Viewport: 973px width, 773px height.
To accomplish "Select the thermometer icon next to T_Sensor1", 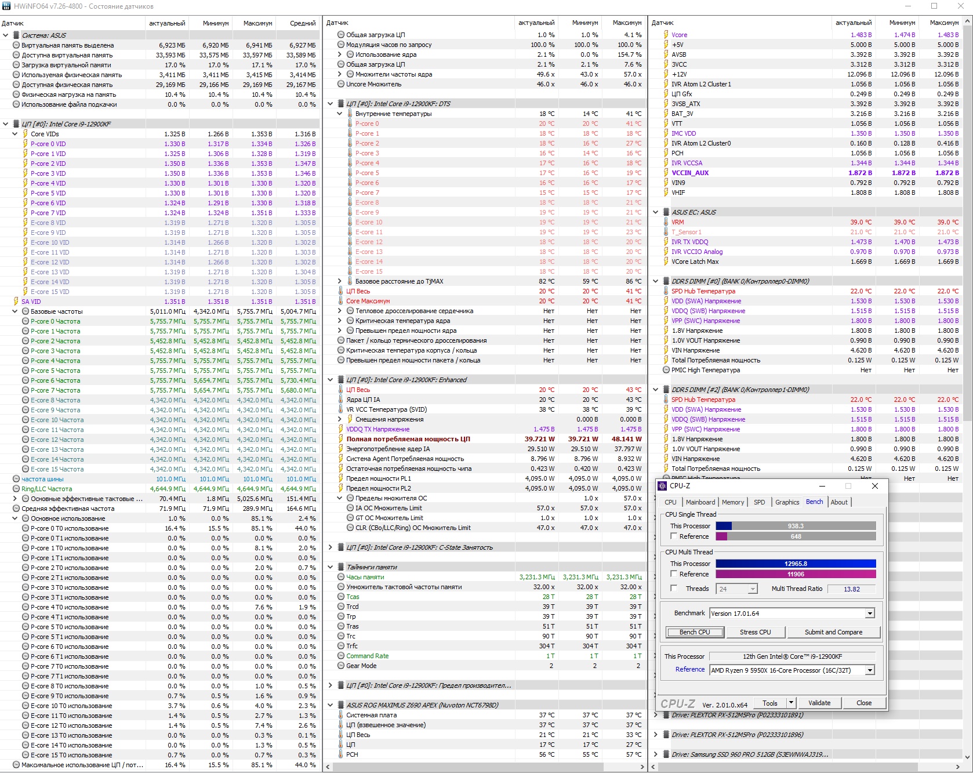I will pos(666,232).
